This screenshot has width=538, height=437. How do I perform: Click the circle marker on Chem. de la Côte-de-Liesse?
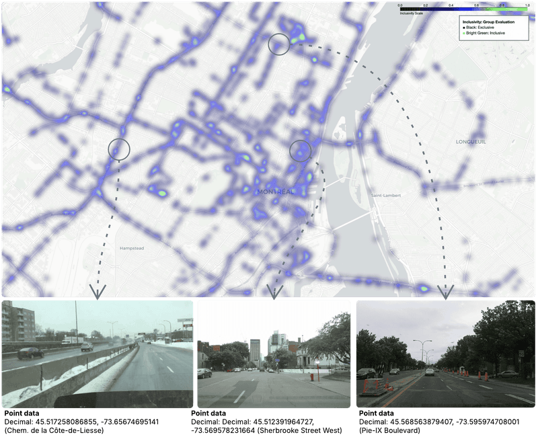pyautogui.click(x=118, y=149)
